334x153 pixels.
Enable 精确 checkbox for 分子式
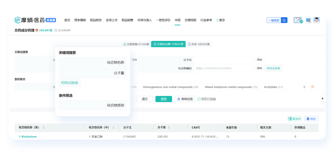(254, 59)
